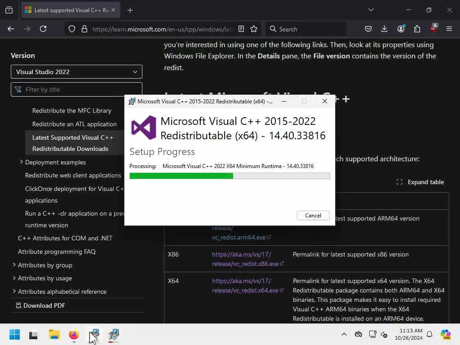Click the site lock padlock icon
Screen dimensions: 460x345
pos(84,29)
